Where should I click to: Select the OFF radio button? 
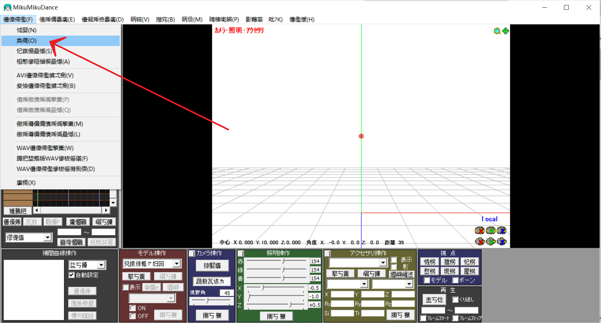[x=133, y=316]
